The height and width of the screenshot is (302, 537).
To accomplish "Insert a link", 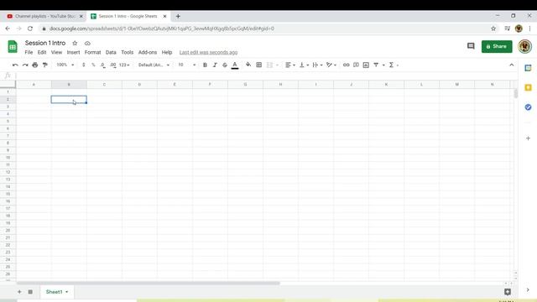I will [x=347, y=65].
